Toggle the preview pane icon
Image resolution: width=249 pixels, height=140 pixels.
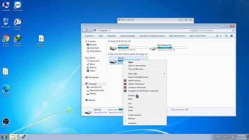(226, 36)
